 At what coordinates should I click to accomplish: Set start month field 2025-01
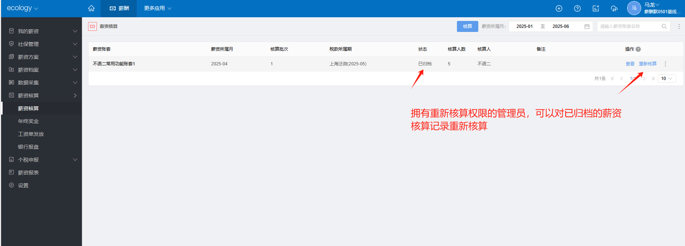(x=524, y=26)
